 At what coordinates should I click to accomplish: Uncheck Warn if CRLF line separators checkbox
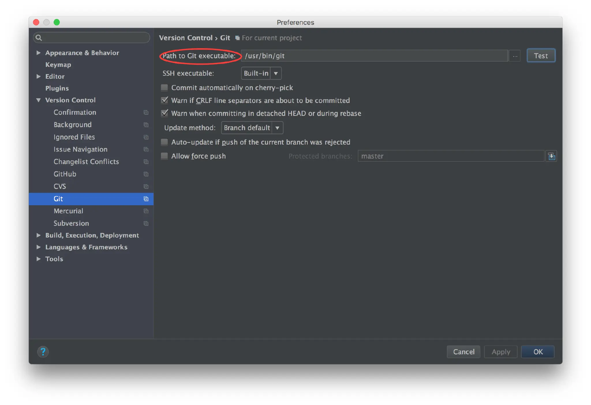coord(164,100)
